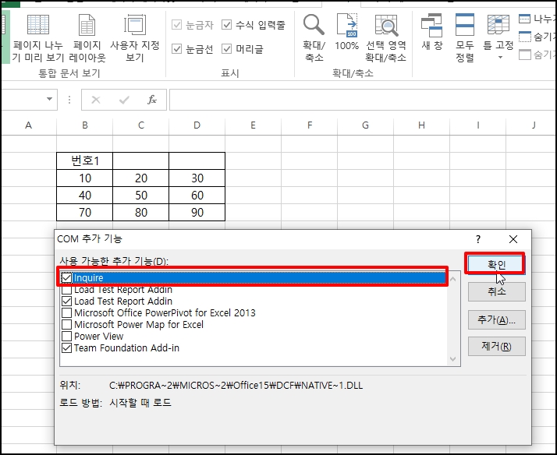Select cell containing 번호1
Viewport: 557px width, 455px height.
click(x=84, y=161)
